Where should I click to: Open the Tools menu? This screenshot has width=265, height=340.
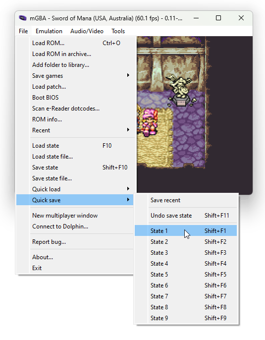click(x=118, y=31)
